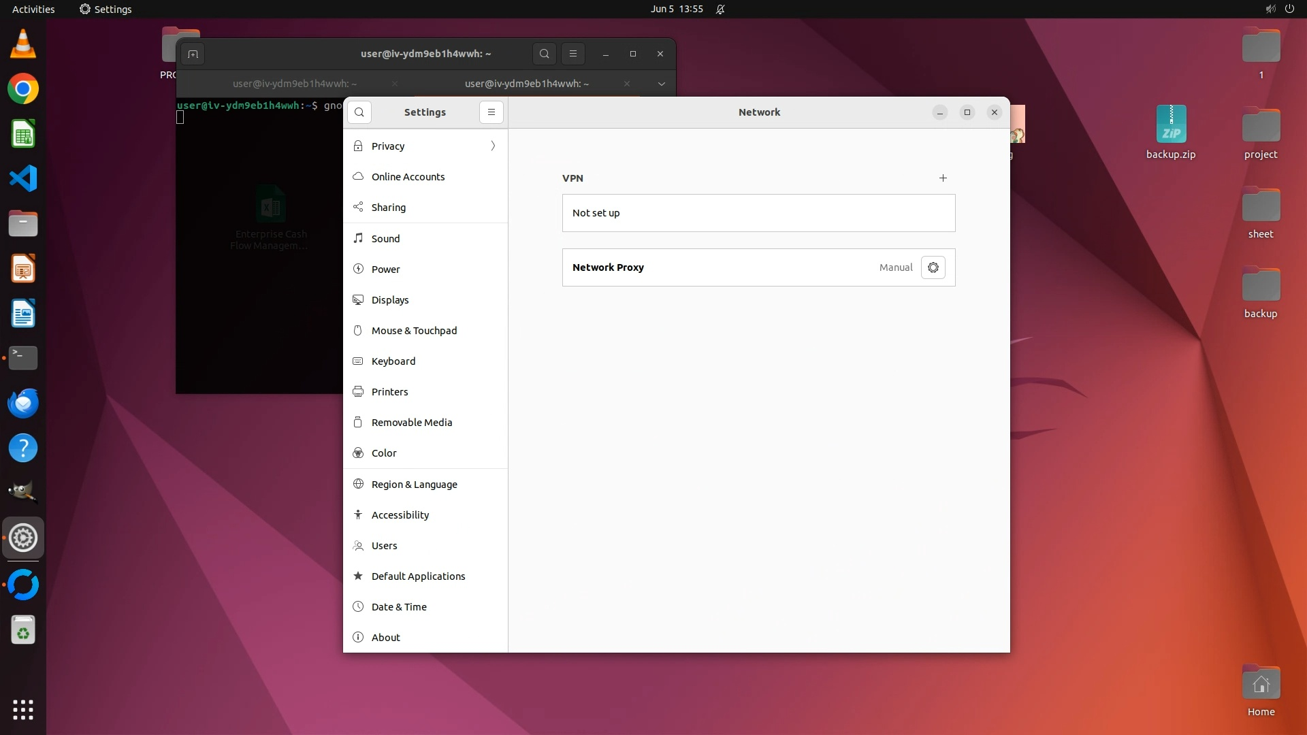Switch to the first terminal tab
The height and width of the screenshot is (735, 1307).
(294, 84)
